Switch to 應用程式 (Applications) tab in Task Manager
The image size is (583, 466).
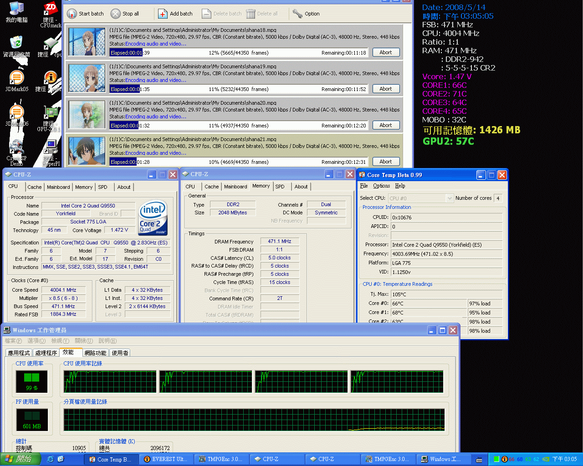coord(19,353)
